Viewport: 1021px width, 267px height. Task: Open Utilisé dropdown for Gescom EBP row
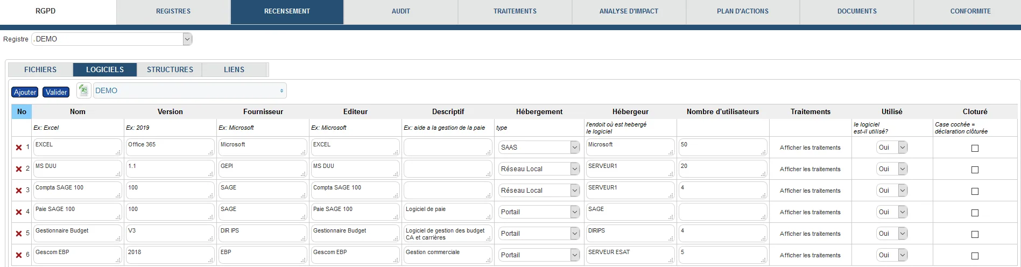(892, 255)
